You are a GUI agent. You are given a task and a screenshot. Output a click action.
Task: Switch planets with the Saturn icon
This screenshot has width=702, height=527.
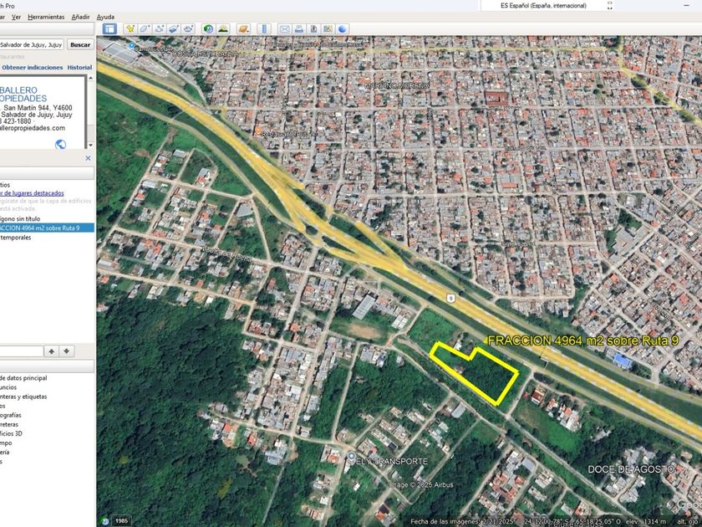tap(243, 29)
